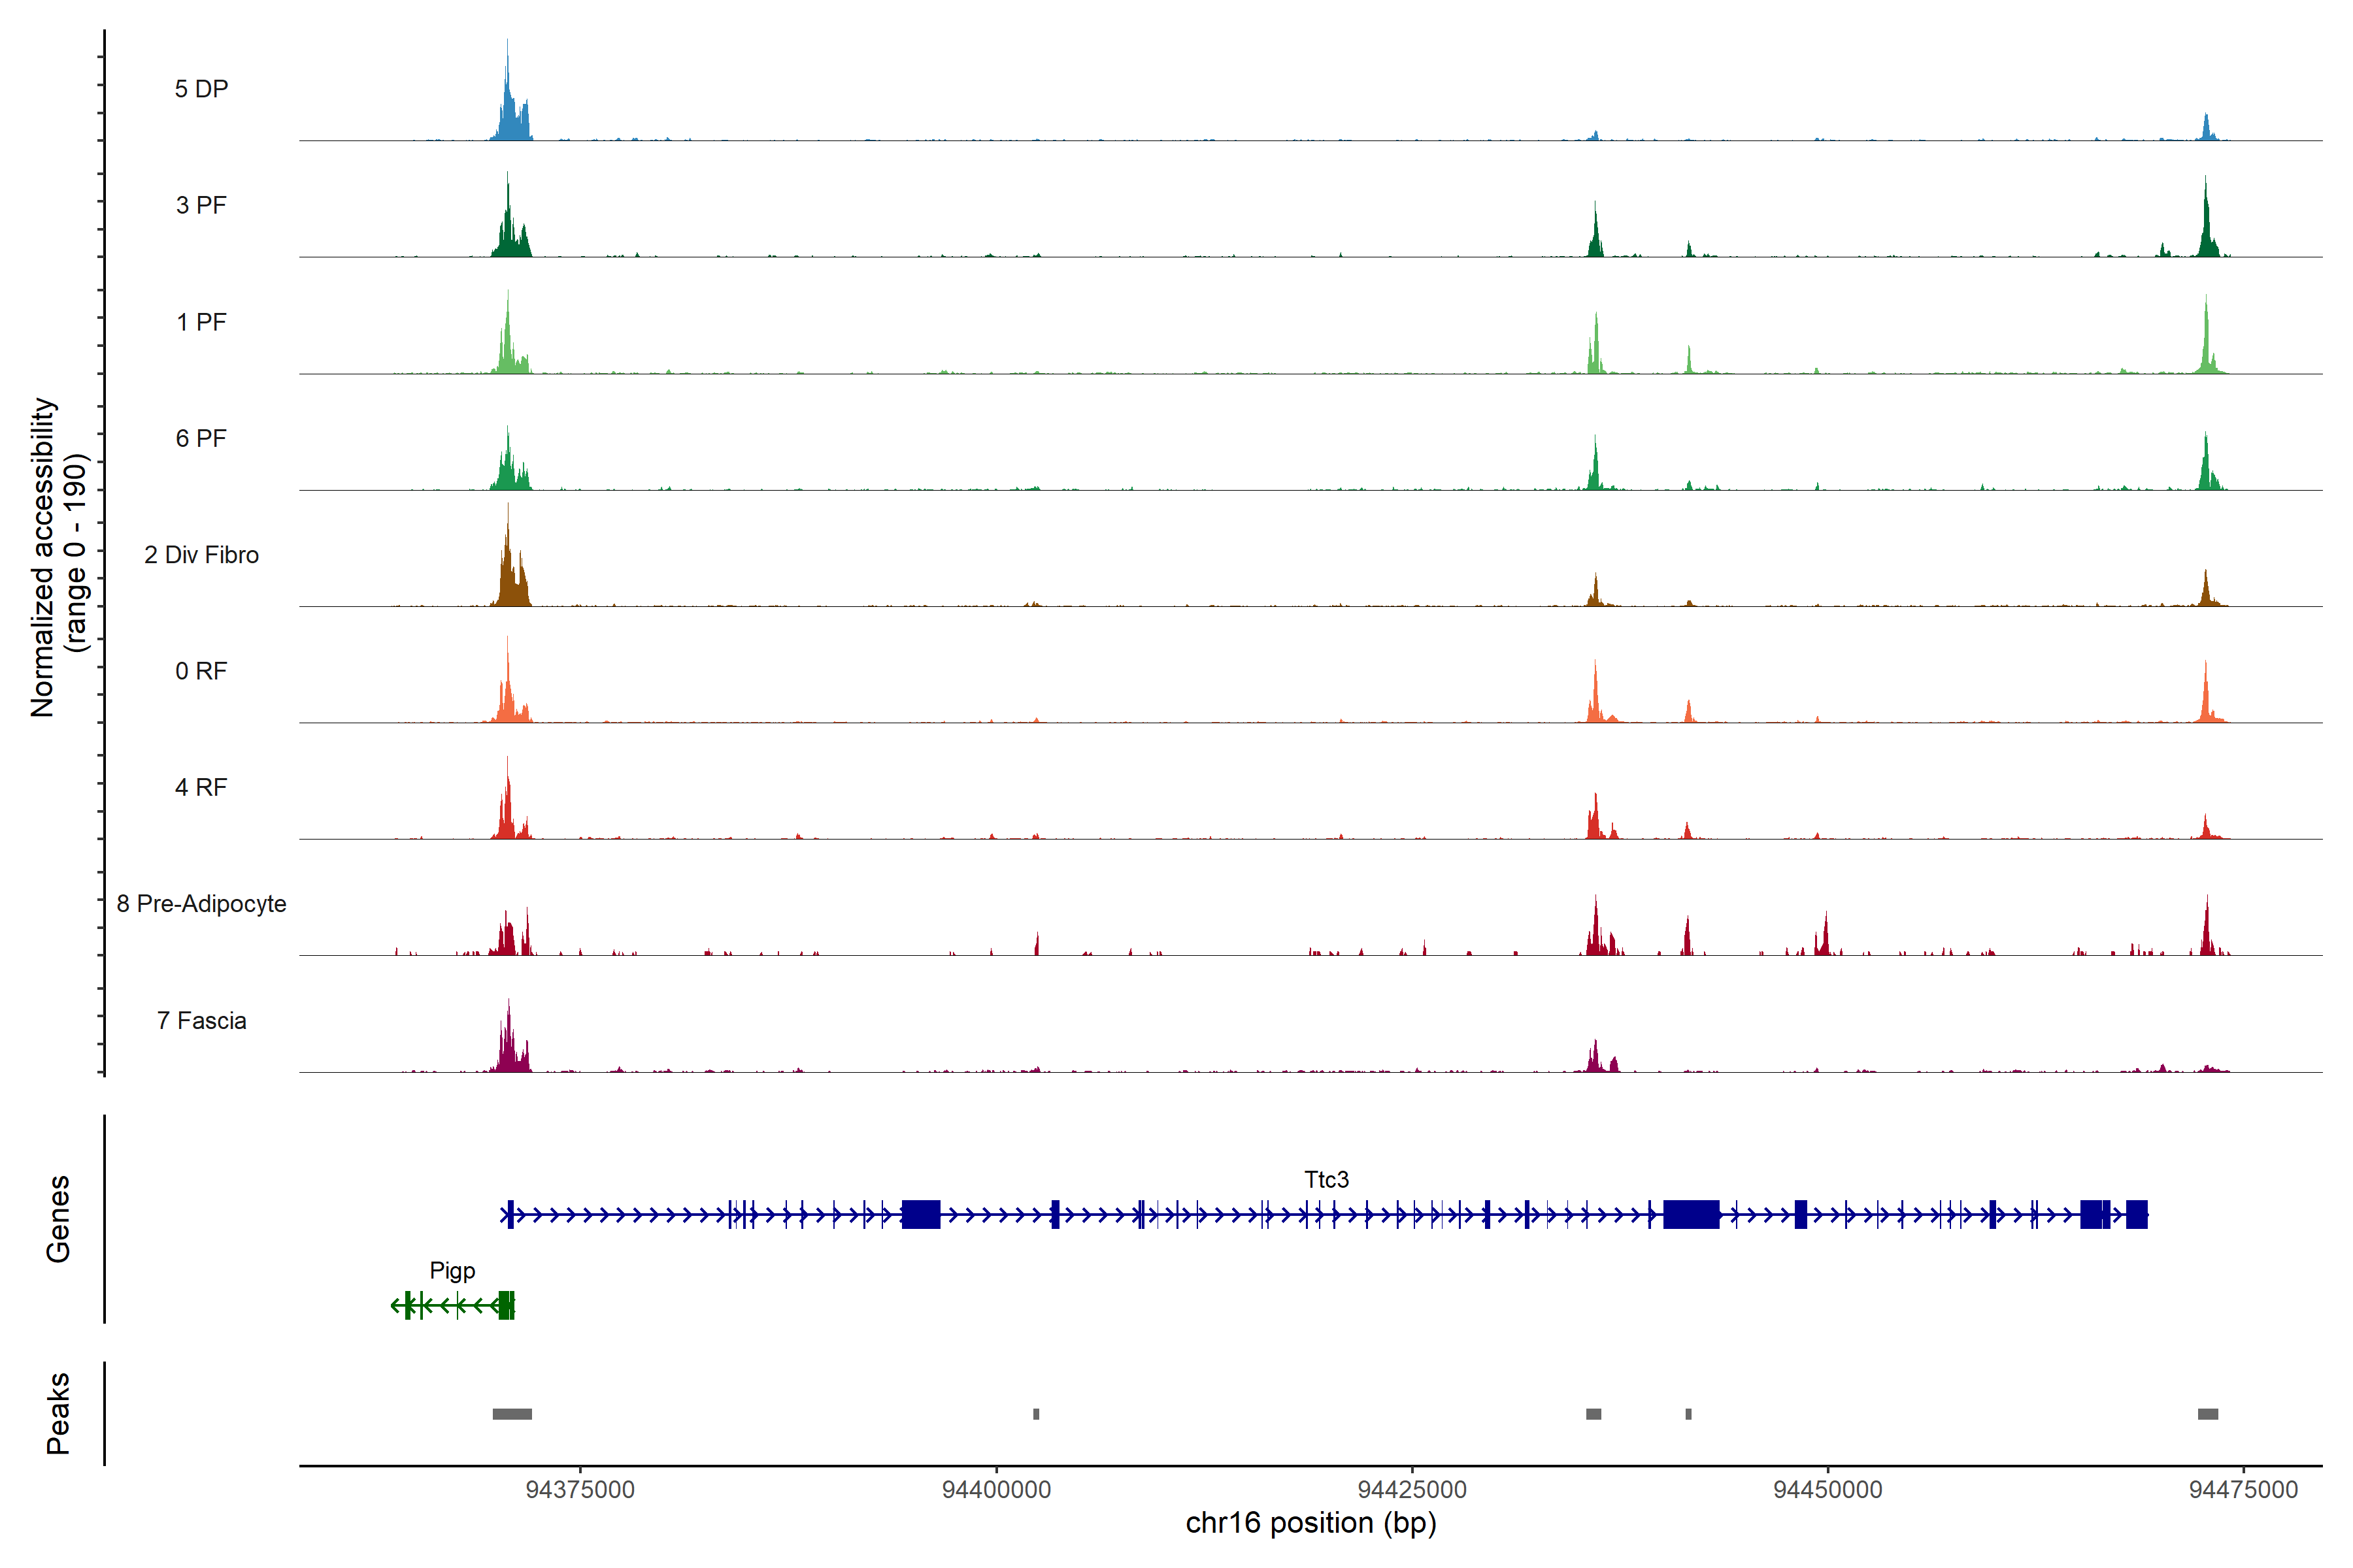
Task: Click the 94450000 x-axis tick label
Action: pos(1827,1490)
